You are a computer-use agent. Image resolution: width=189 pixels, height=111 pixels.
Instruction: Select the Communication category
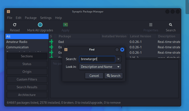27,47
